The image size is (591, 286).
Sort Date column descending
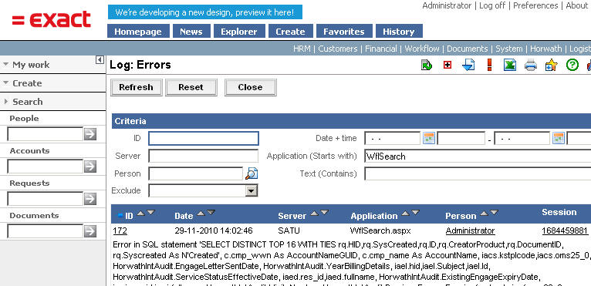pos(211,213)
